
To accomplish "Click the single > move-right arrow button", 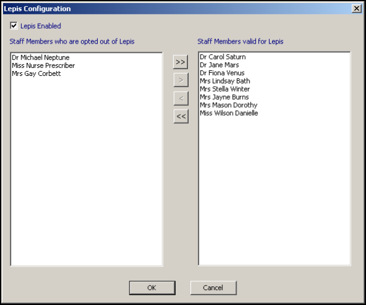I will coord(181,80).
